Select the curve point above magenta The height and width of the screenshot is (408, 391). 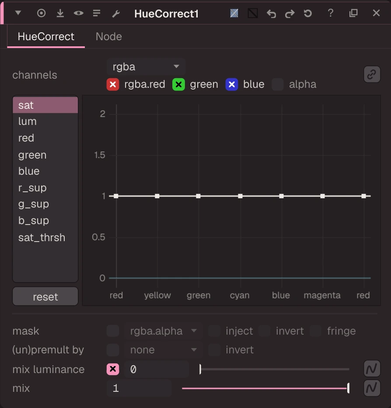coord(322,196)
